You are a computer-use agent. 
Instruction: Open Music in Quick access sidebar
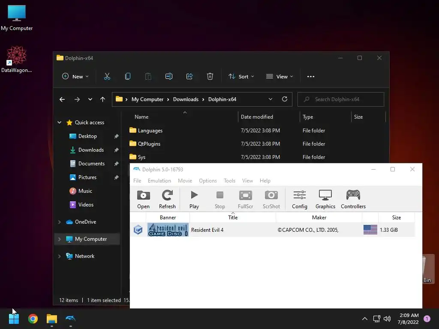85,191
